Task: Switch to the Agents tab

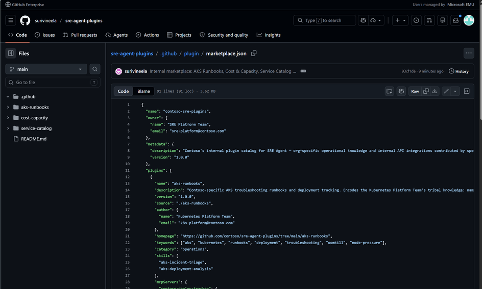Action: 116,35
